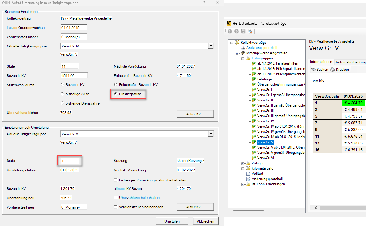Open print preview from the toolbar icon

[x=250, y=31]
